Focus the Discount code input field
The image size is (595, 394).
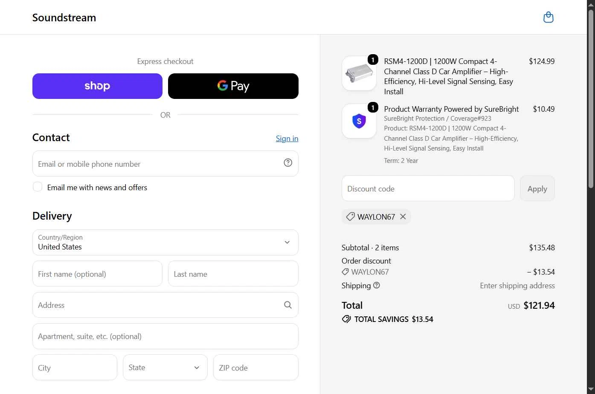pos(428,188)
